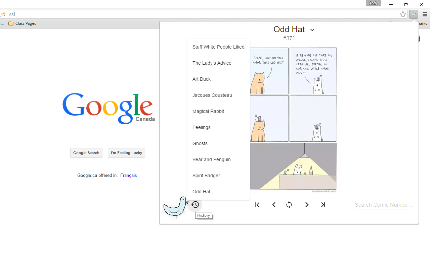Image resolution: width=430 pixels, height=268 pixels.
Task: Bookmark this page with the star icon
Action: (403, 14)
